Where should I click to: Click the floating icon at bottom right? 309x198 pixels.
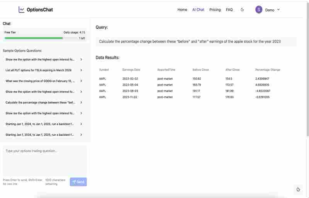298,189
